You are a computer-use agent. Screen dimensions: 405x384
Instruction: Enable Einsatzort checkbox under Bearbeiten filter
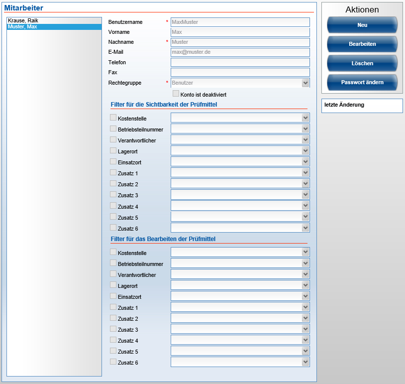coord(113,295)
